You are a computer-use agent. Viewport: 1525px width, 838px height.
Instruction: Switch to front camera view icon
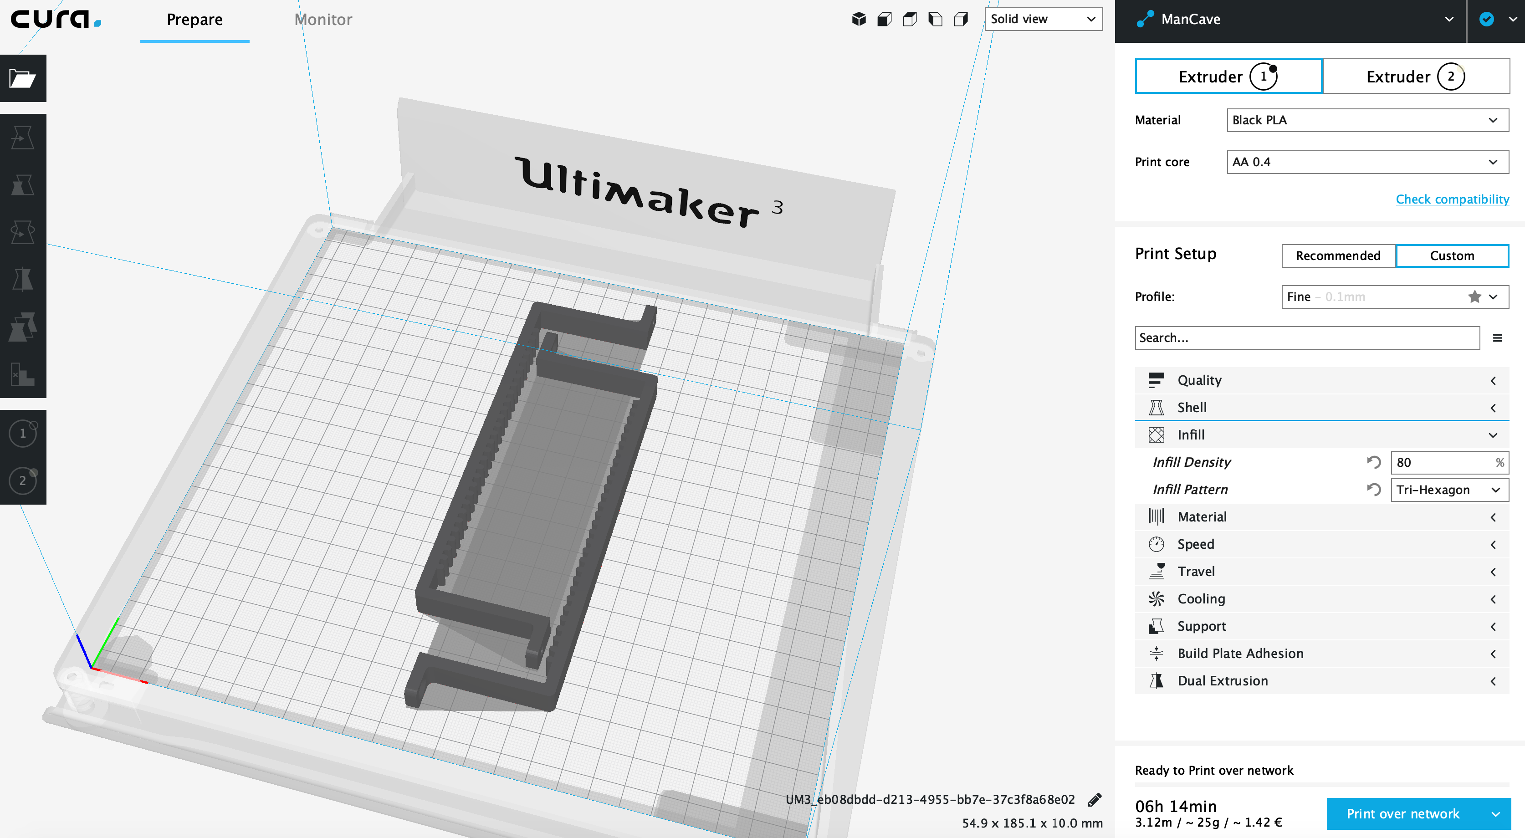(x=885, y=19)
